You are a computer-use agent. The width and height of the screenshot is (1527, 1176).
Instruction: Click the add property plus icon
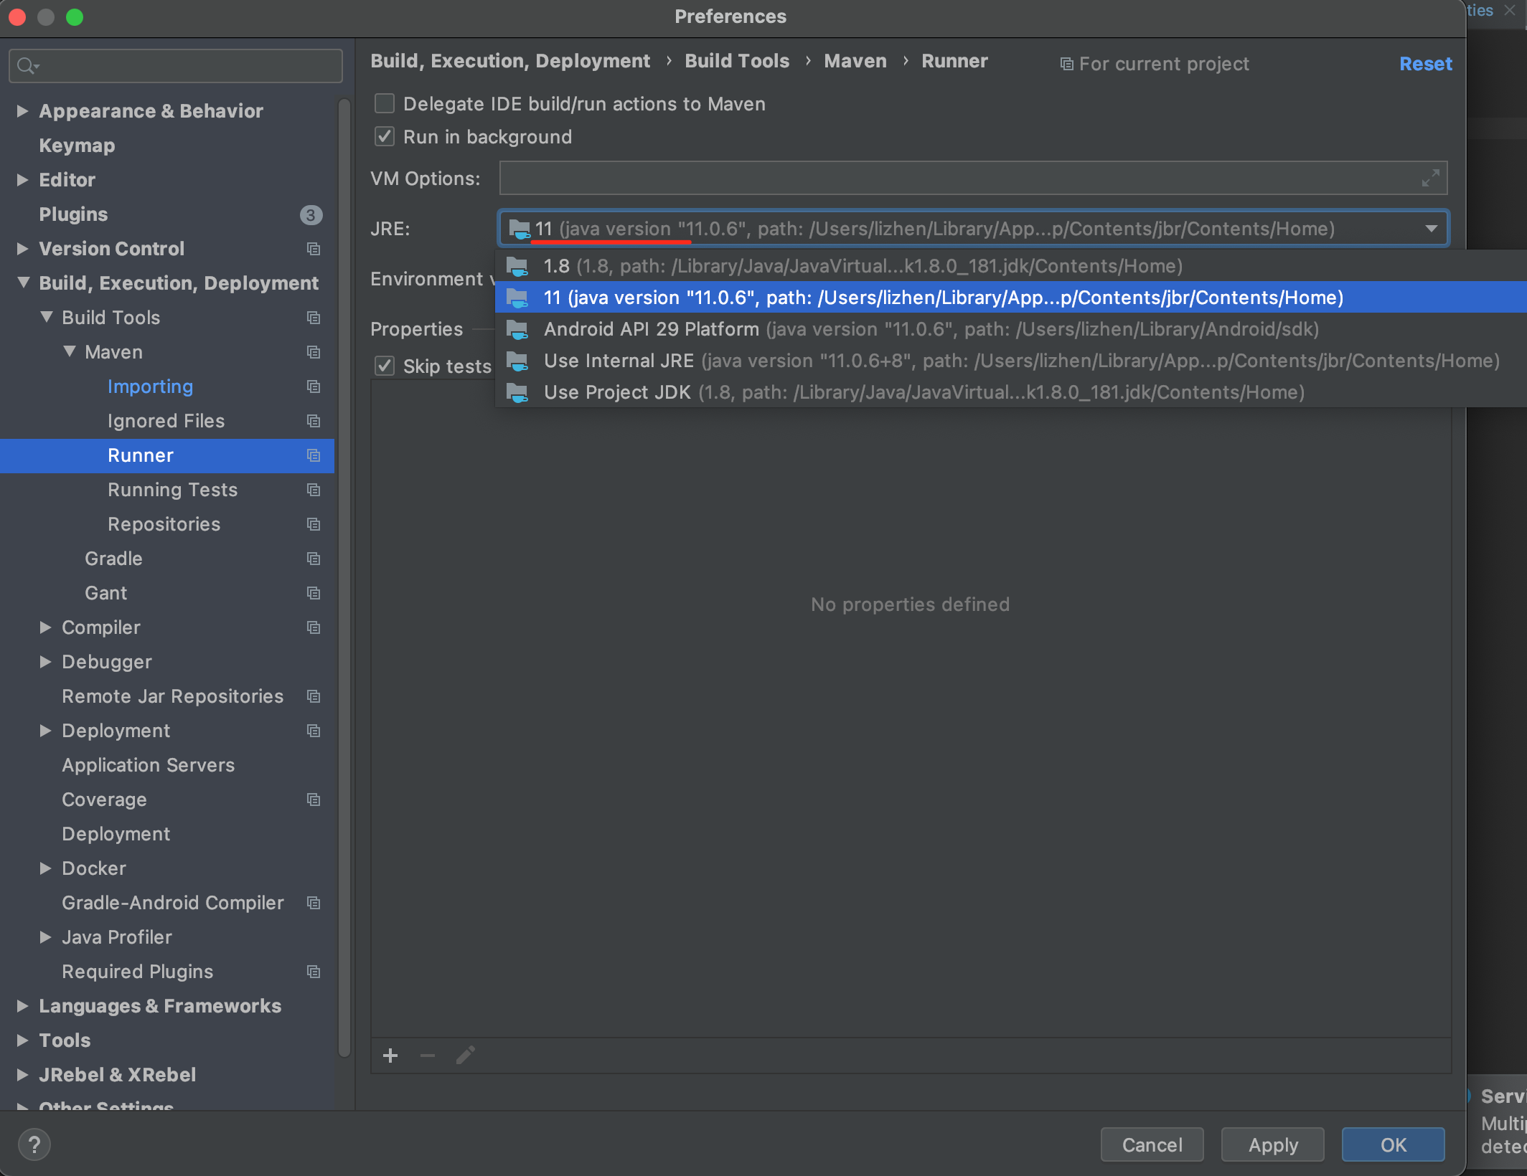(390, 1056)
